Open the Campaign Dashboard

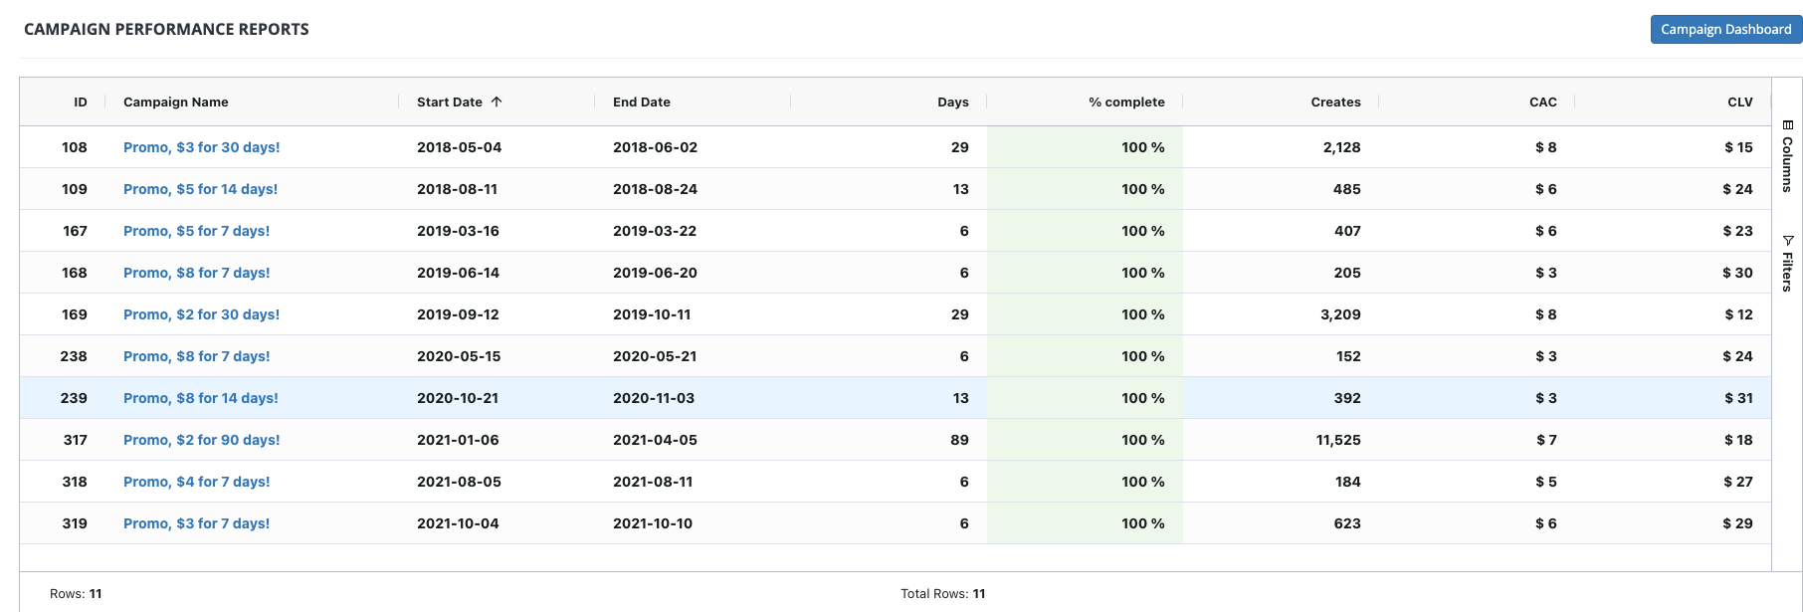pyautogui.click(x=1725, y=29)
